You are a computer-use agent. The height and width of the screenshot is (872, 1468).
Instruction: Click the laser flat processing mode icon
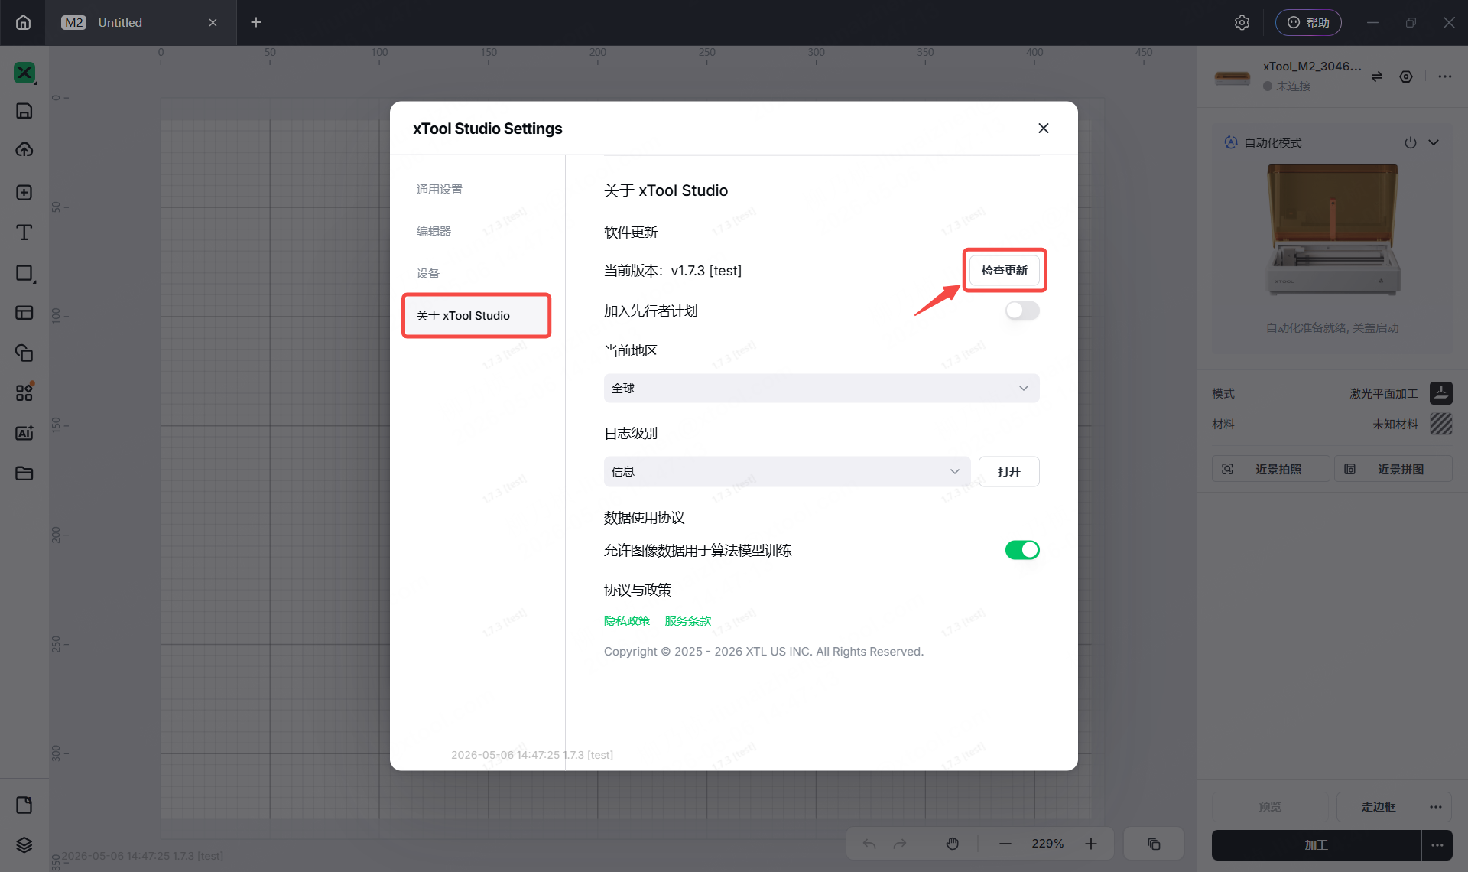click(1441, 393)
